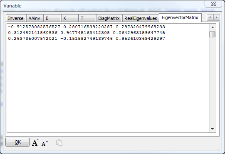Click the value 0.947745163412308

click(85, 33)
